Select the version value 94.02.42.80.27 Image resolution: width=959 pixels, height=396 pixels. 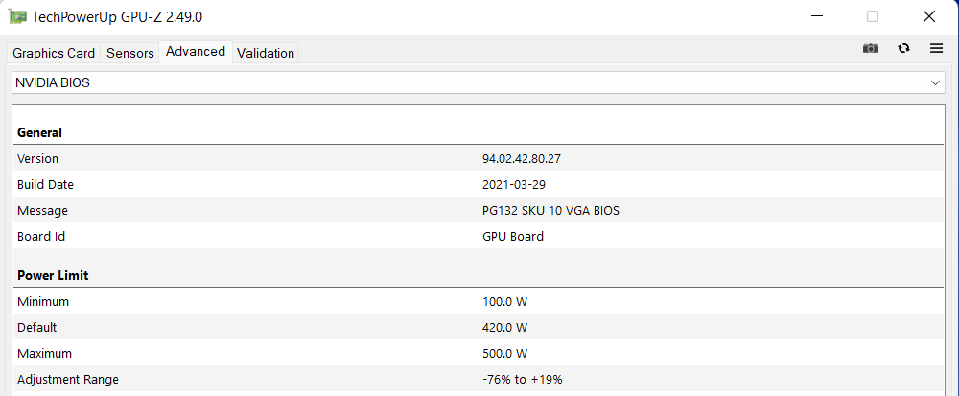click(521, 159)
